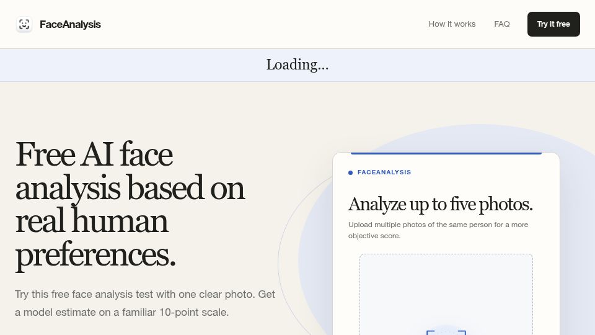Click the 'Try this free face analysis test' paragraph
The height and width of the screenshot is (335, 595).
pyautogui.click(x=145, y=303)
